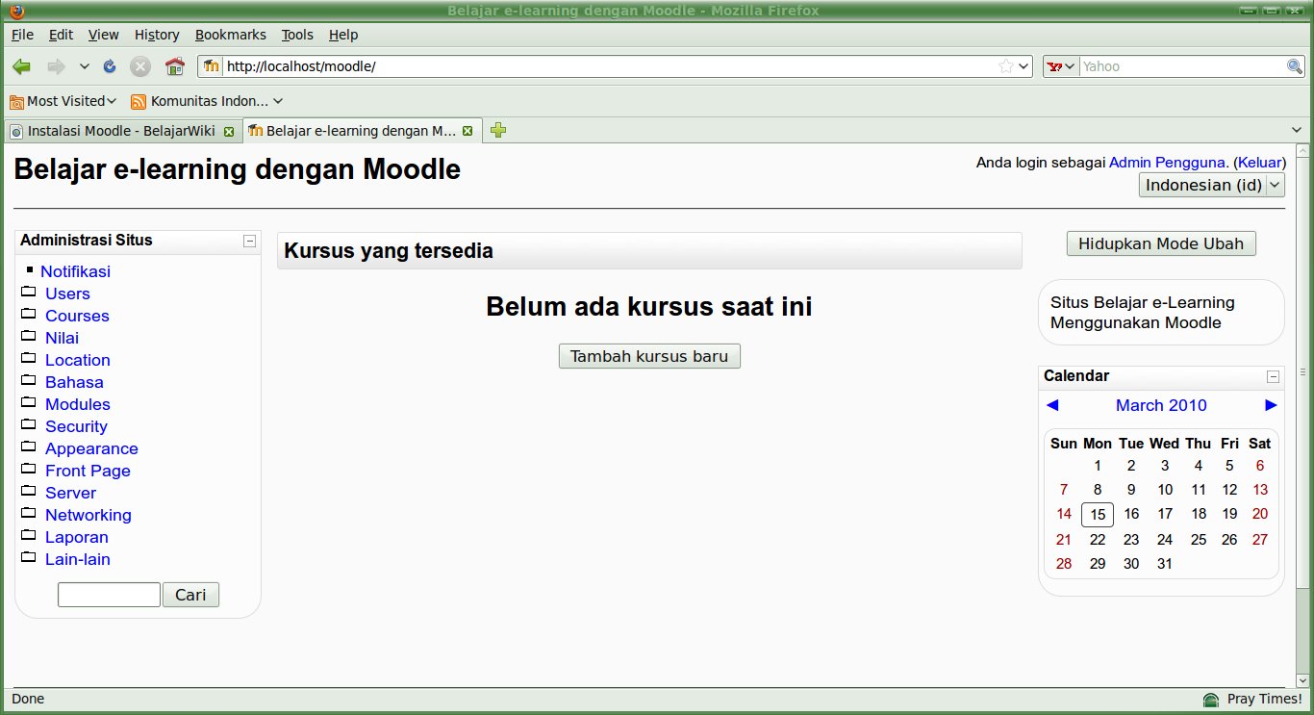Open the Notifikasi link
Screen dimensions: 1314x715
pos(75,271)
